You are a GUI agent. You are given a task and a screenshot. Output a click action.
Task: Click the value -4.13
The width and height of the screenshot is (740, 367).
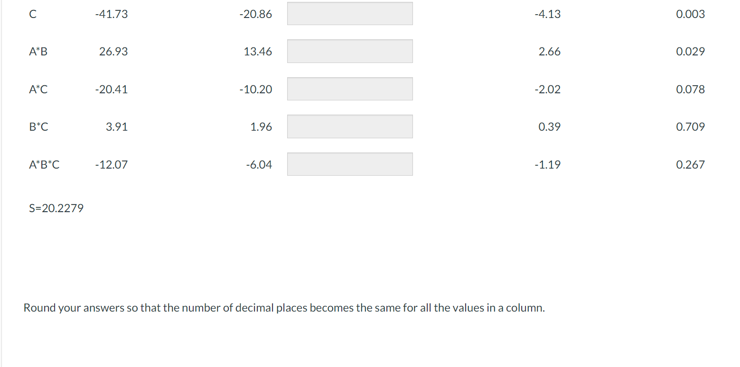547,14
